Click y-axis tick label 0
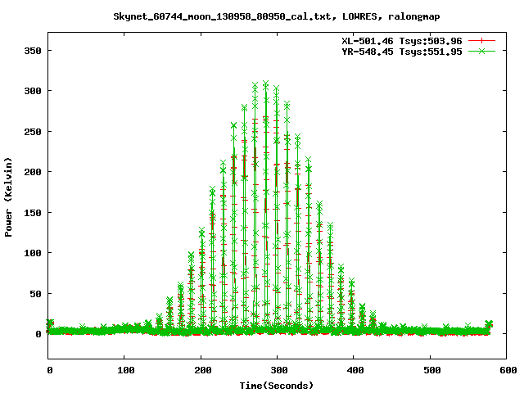Viewport: 524px width, 393px height. point(38,334)
